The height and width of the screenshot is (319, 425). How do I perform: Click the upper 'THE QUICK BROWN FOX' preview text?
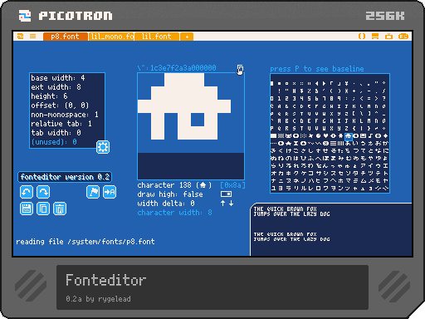click(x=285, y=209)
